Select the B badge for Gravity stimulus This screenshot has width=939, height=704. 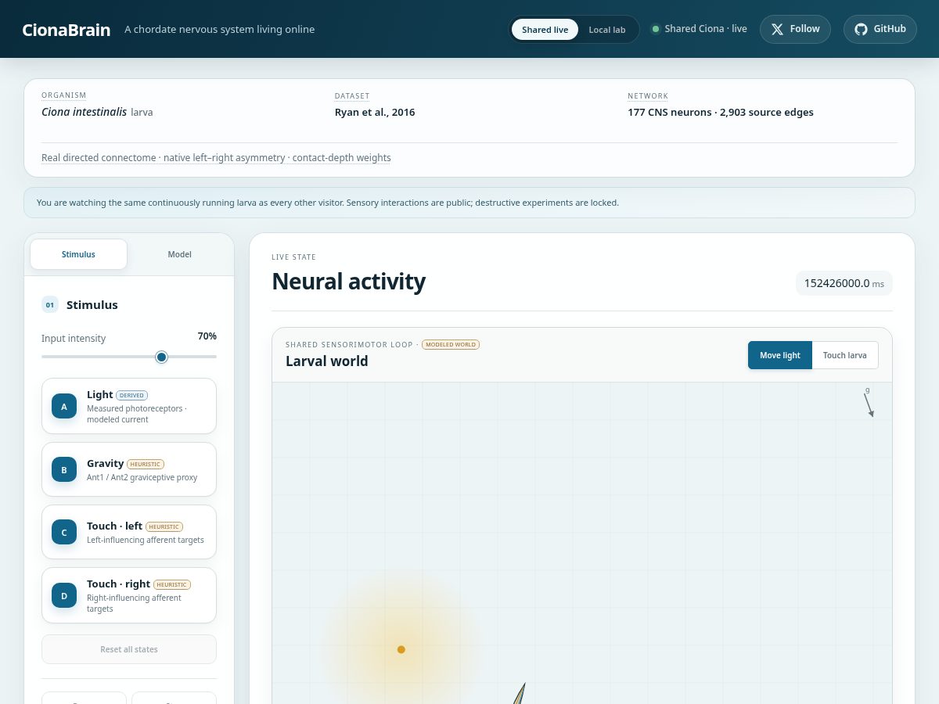coord(64,469)
